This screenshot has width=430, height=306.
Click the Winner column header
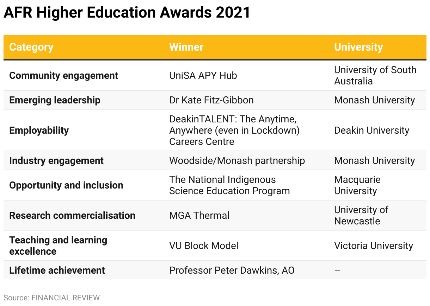pyautogui.click(x=186, y=47)
